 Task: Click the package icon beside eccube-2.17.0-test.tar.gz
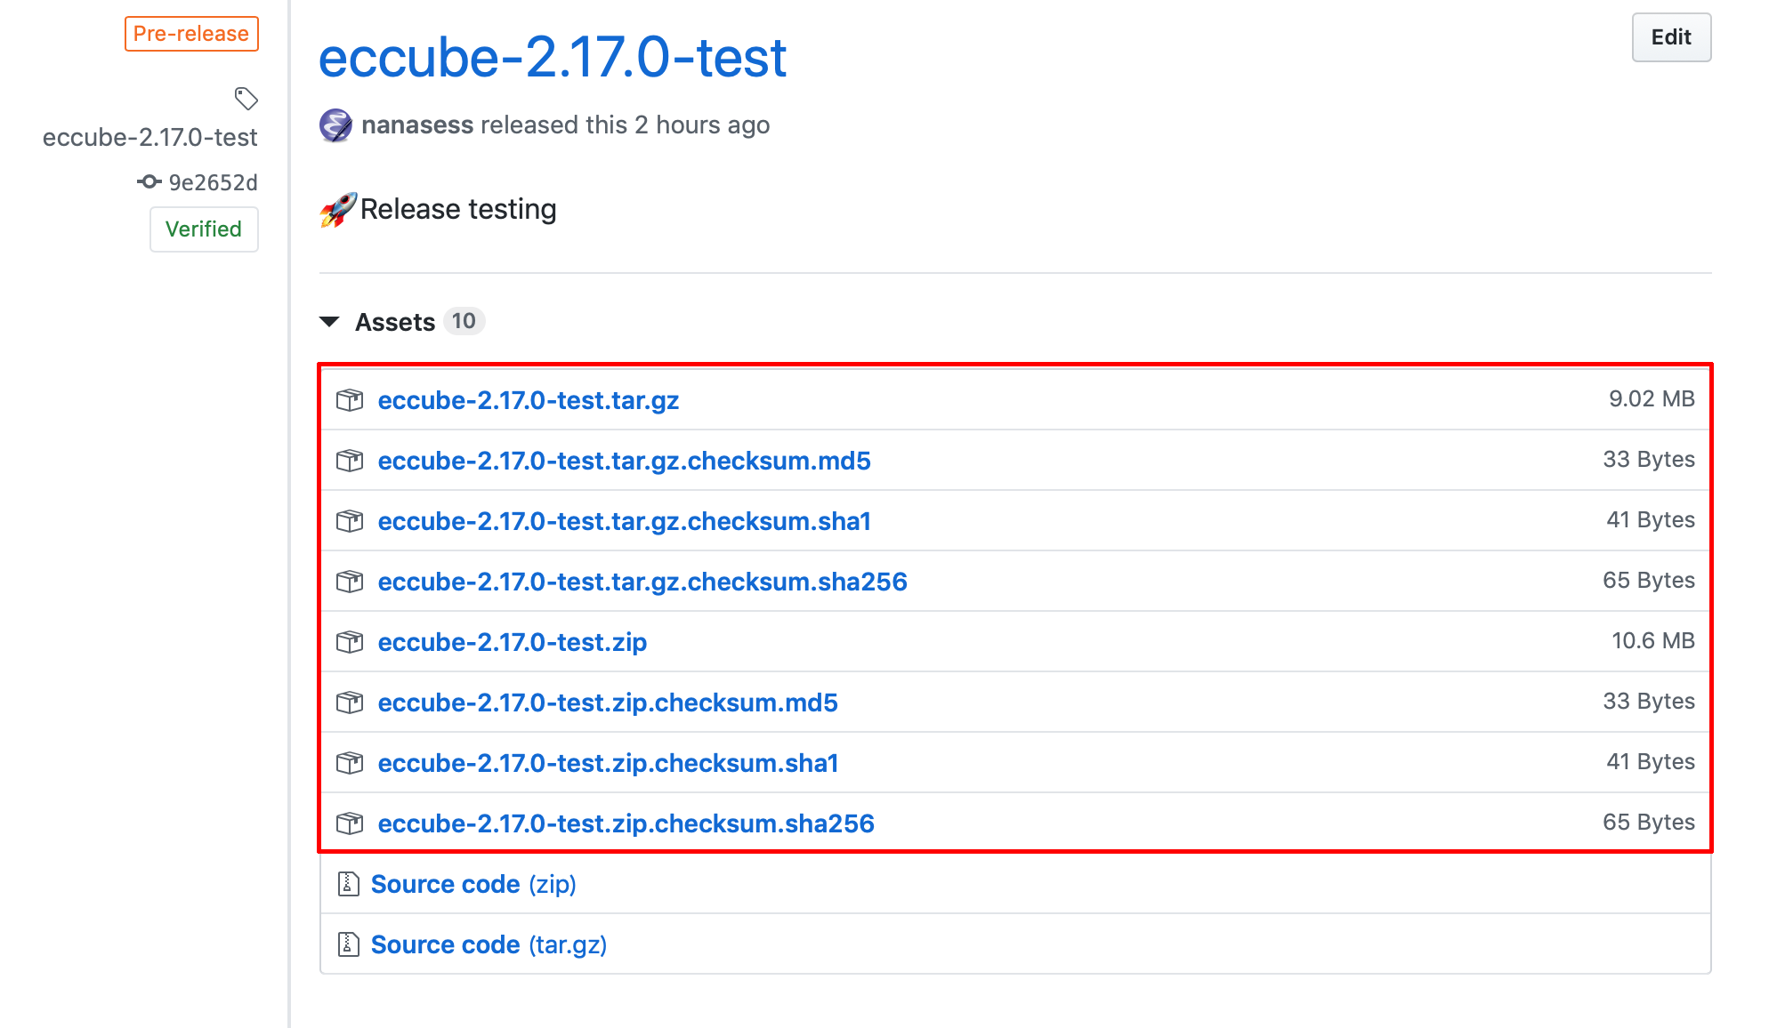[x=350, y=400]
